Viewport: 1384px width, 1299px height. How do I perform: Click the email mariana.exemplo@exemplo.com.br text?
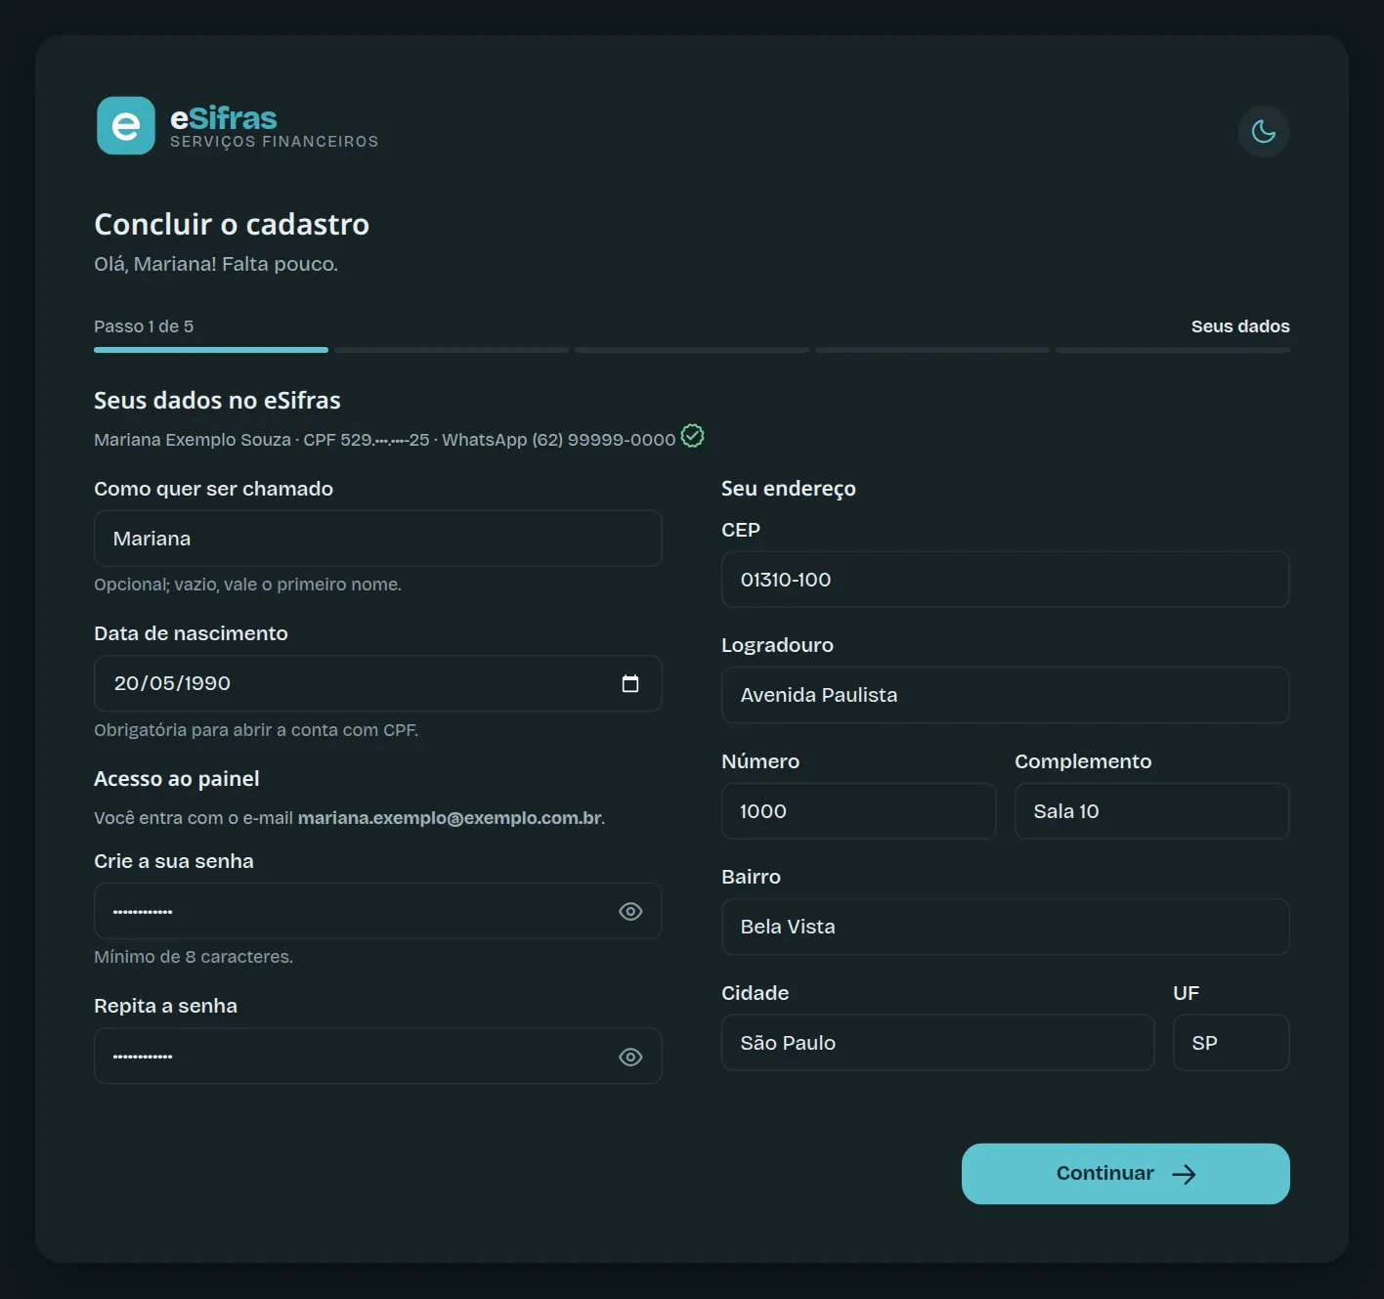click(x=450, y=818)
